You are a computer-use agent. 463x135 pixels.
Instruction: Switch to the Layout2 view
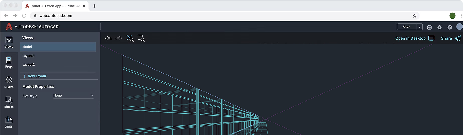pos(28,65)
